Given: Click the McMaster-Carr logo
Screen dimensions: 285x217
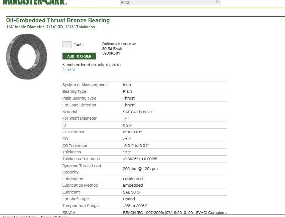Looking at the screenshot, I should pos(35,2).
